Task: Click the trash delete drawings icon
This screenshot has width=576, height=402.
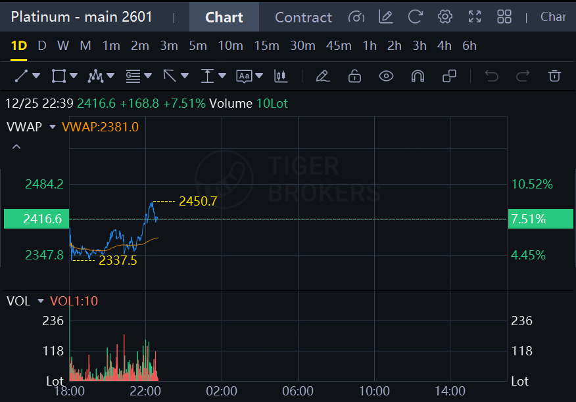Action: pos(554,76)
